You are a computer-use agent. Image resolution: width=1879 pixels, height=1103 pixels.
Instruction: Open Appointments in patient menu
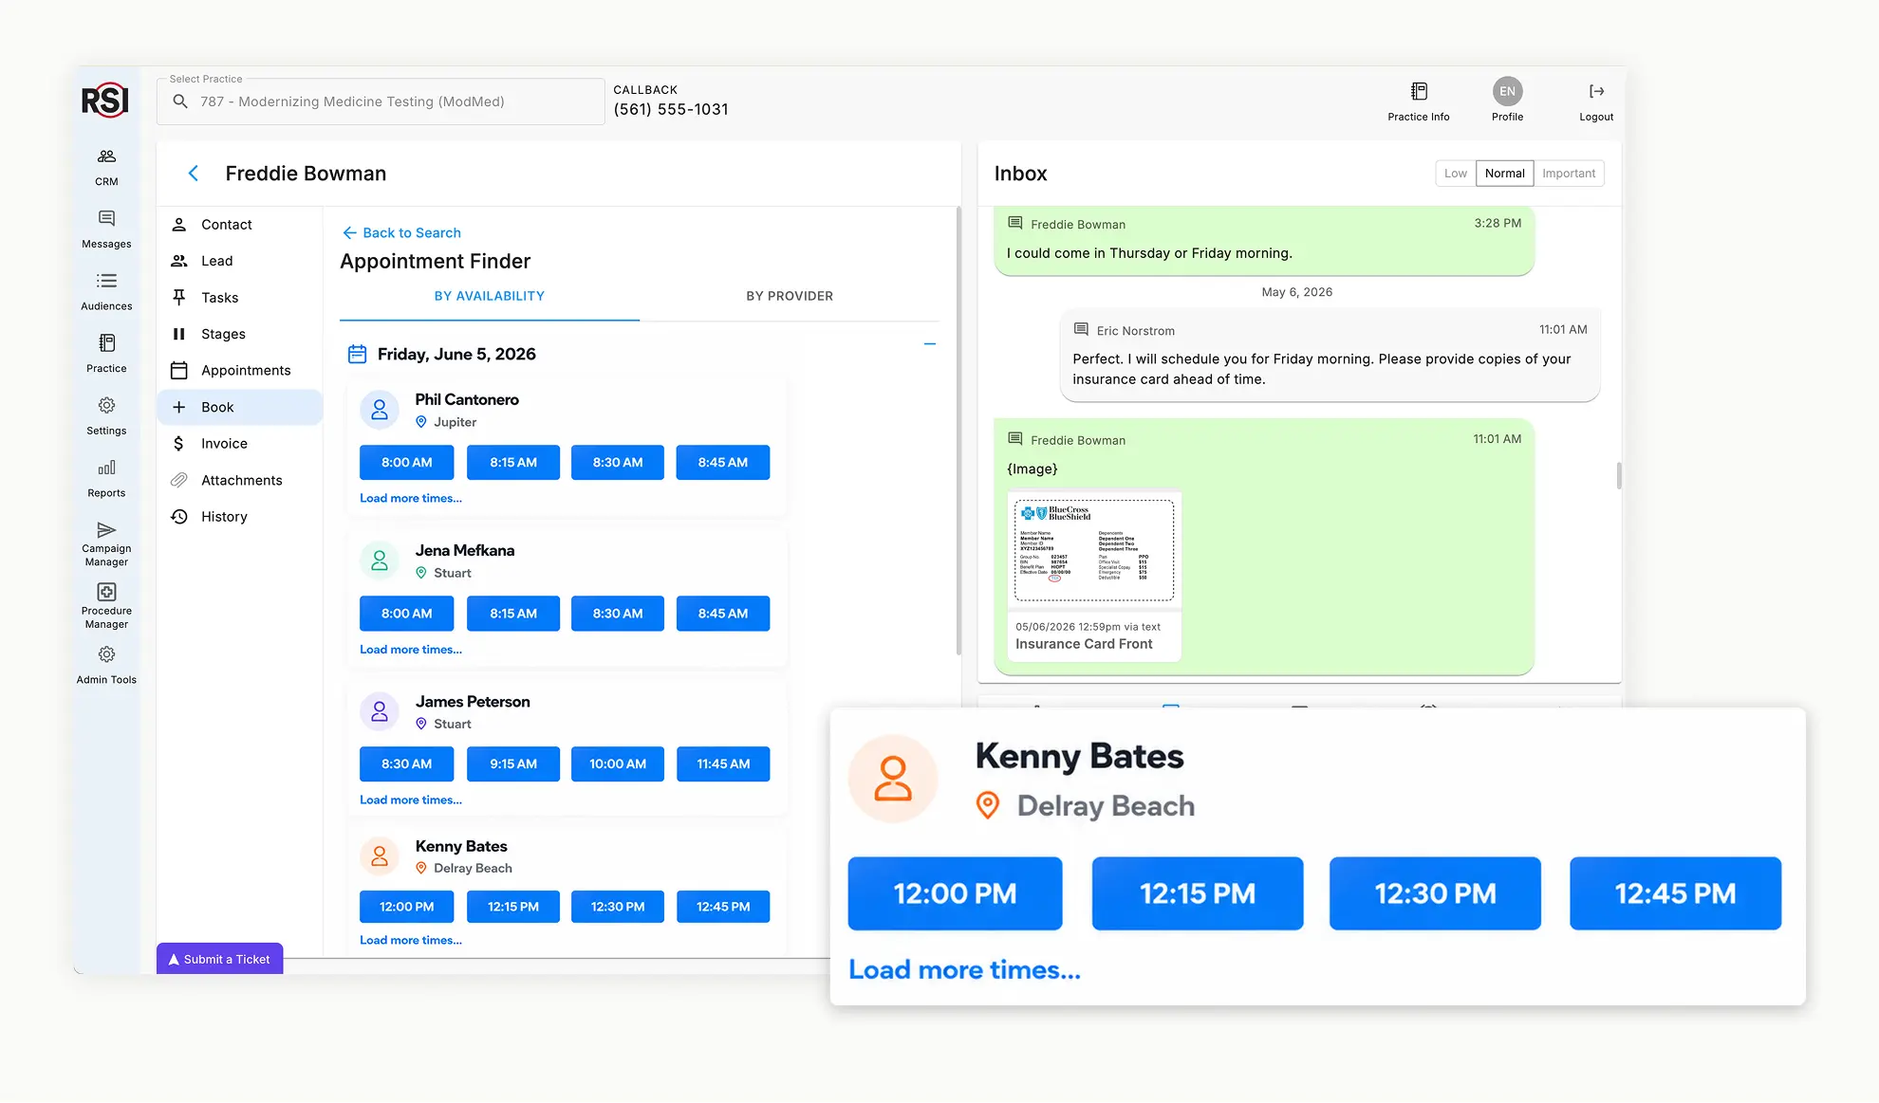point(240,370)
